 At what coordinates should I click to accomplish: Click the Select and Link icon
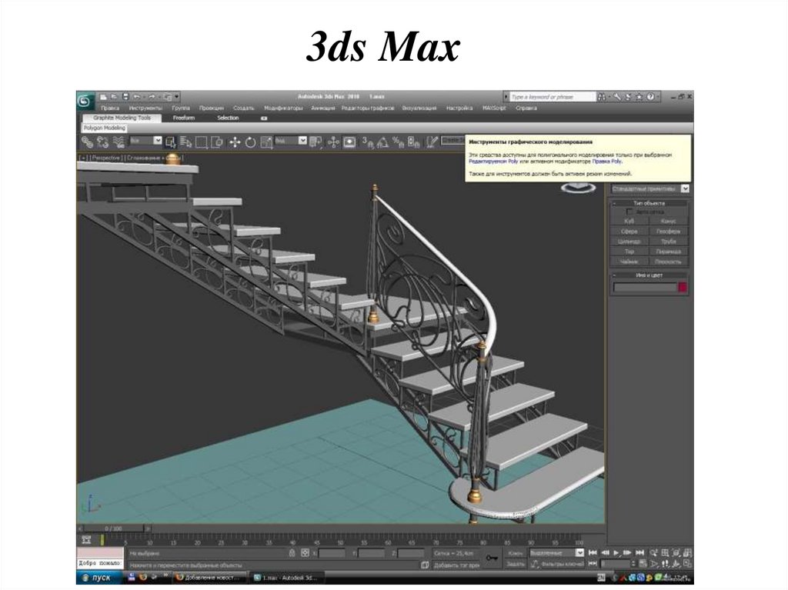[87, 143]
